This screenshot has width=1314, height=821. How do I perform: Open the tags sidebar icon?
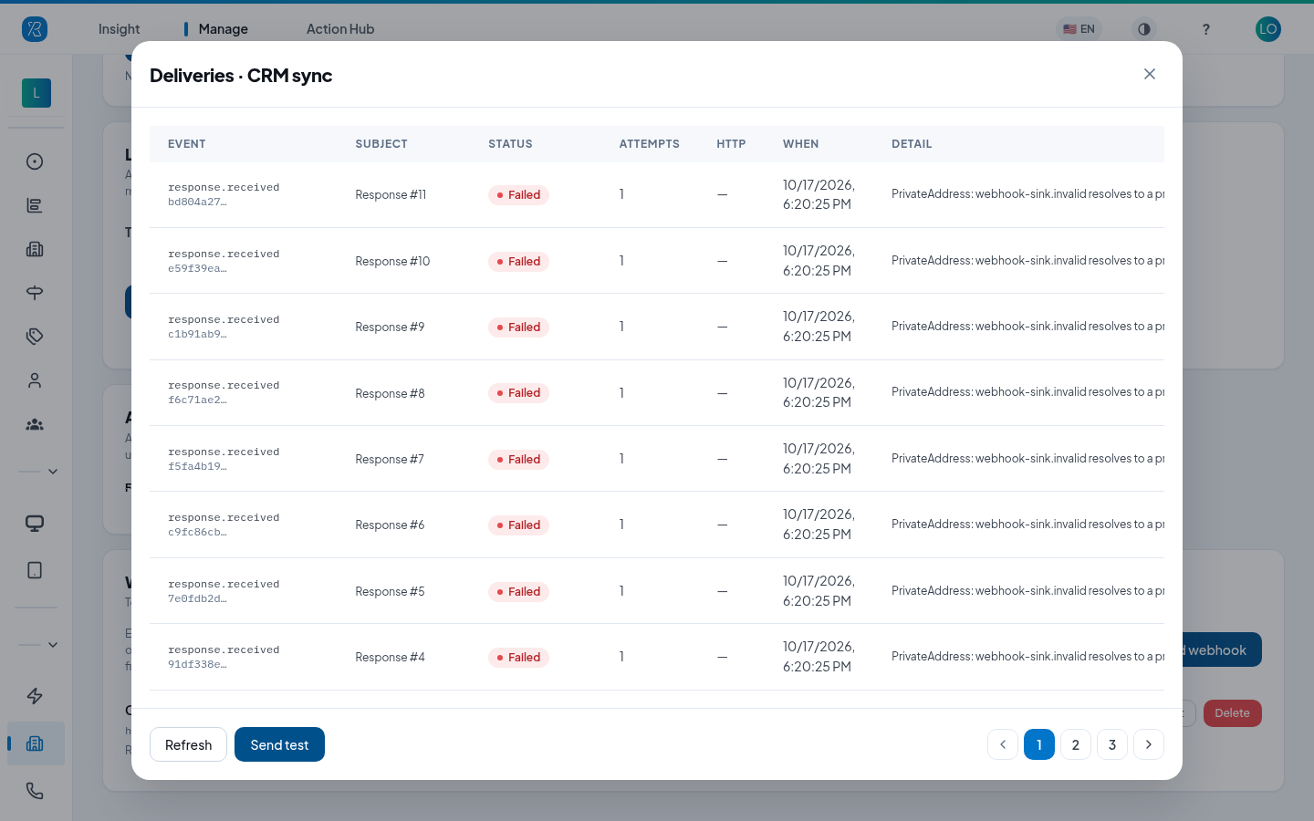pos(35,337)
